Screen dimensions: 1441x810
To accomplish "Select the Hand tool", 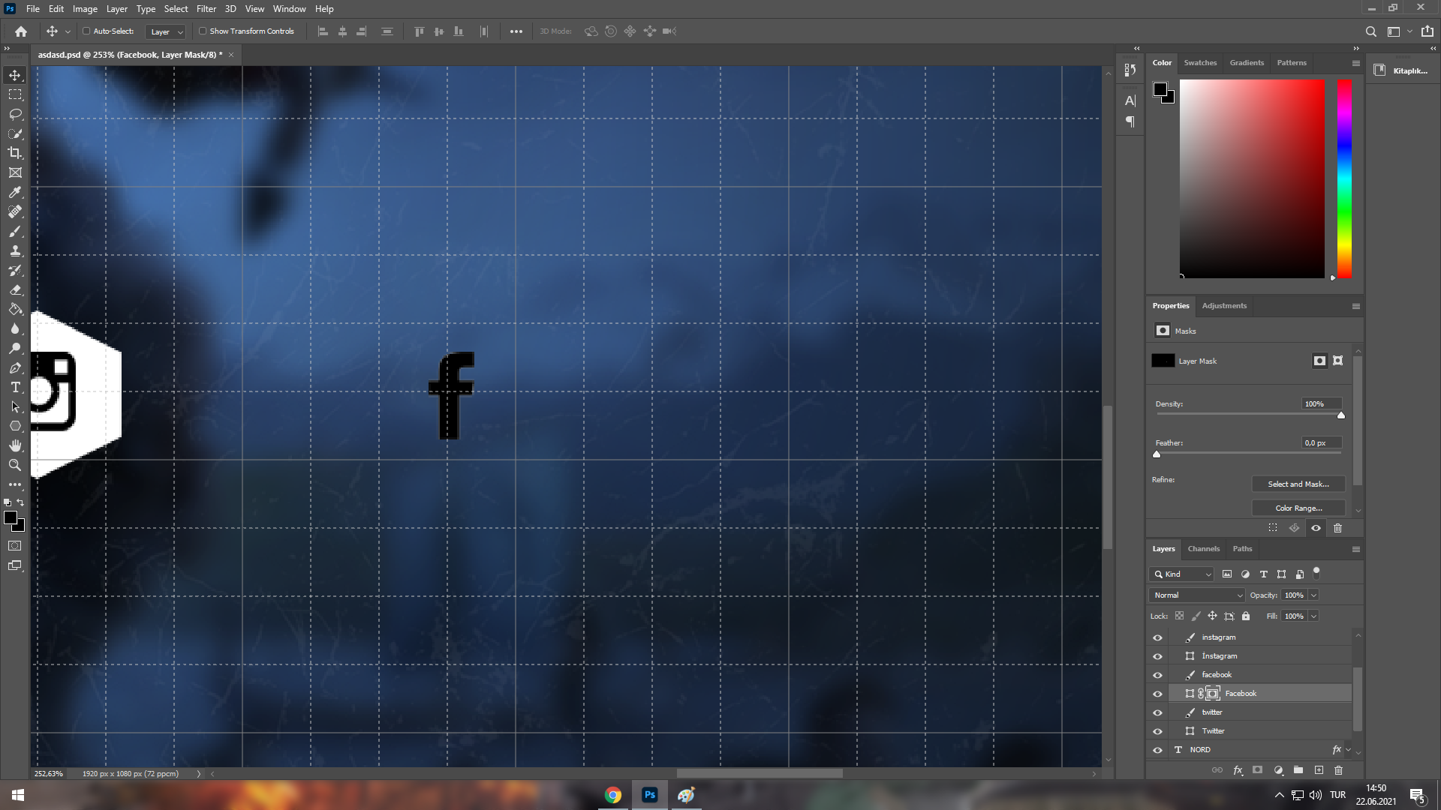I will [15, 445].
